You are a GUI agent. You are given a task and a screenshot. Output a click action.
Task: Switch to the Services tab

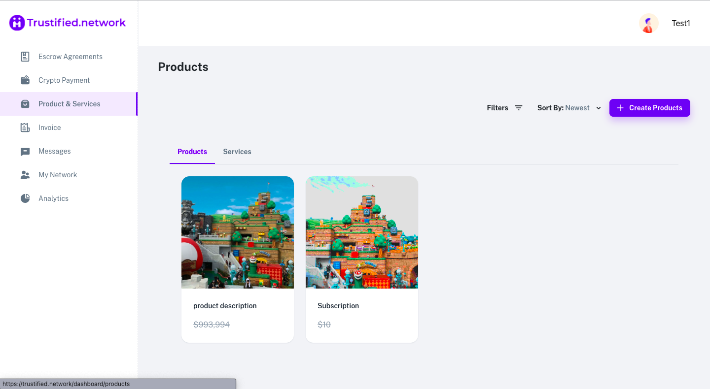(x=237, y=152)
